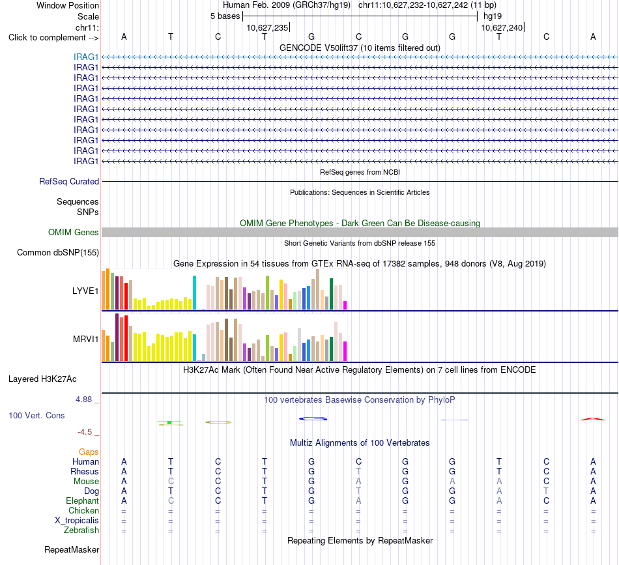Click the RepeatMasker track label
Image resolution: width=619 pixels, height=565 pixels.
tap(72, 549)
